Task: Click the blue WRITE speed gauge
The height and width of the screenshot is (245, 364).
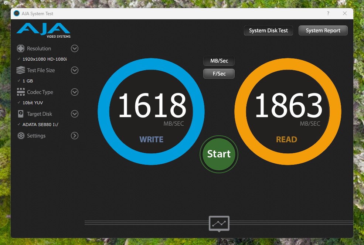Action: click(151, 112)
